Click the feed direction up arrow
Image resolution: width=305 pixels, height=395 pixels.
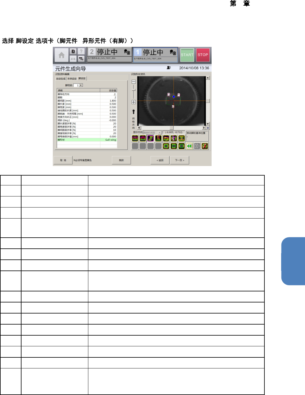tap(133, 112)
